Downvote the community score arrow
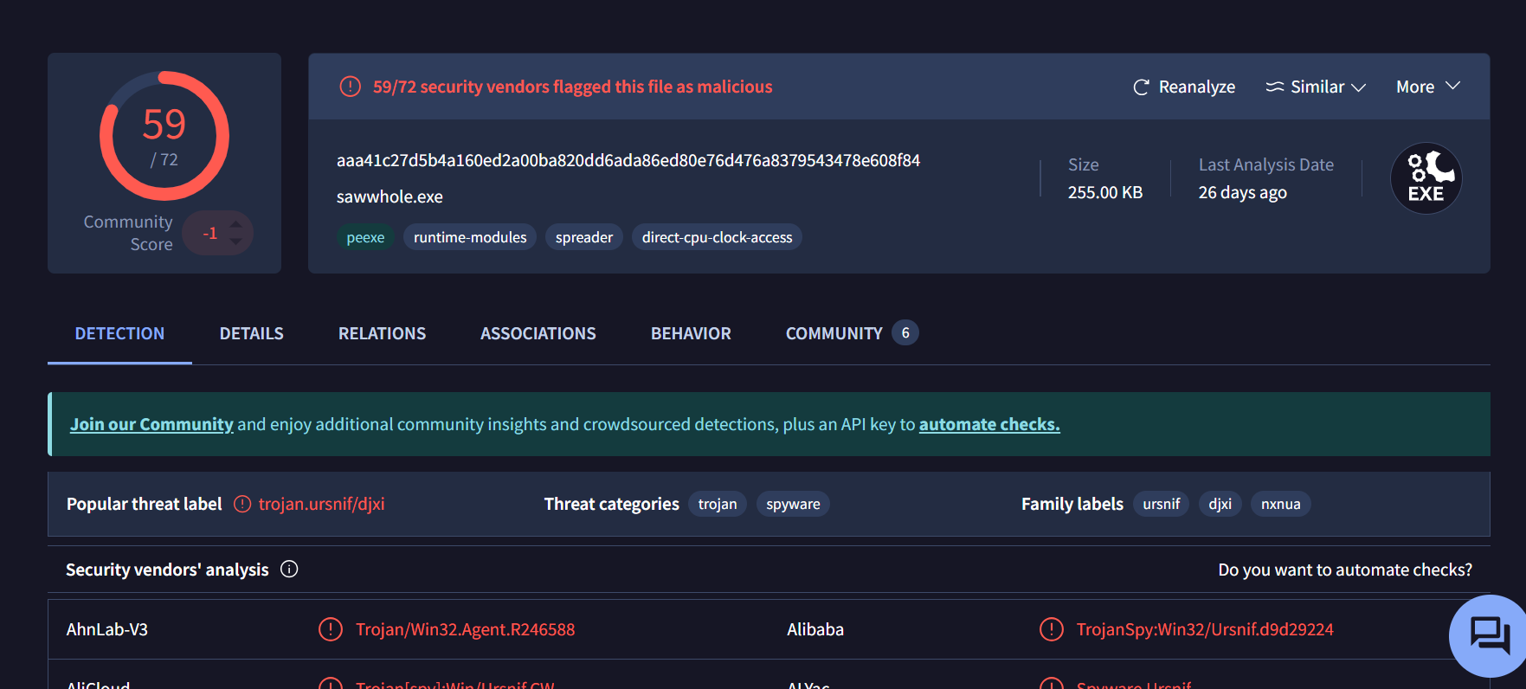The width and height of the screenshot is (1526, 689). click(235, 241)
